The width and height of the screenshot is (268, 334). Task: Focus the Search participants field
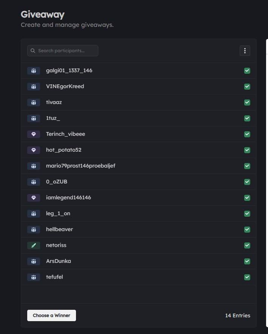pyautogui.click(x=63, y=51)
